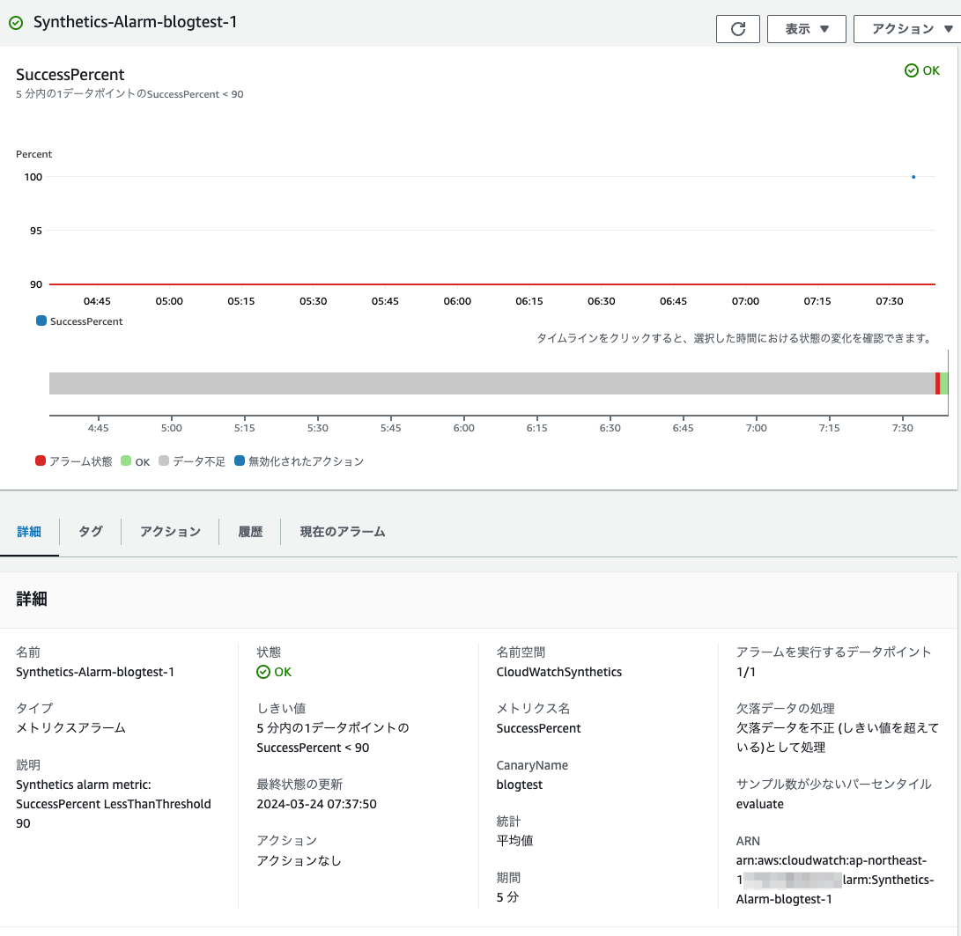Open the 履歴 tab
Viewport: 961px width, 936px height.
pos(249,532)
